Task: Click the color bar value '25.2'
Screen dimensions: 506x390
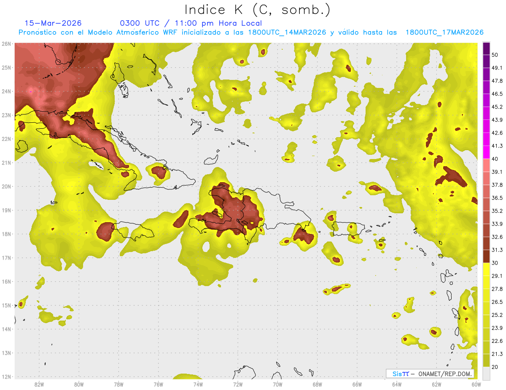Action: (497, 315)
